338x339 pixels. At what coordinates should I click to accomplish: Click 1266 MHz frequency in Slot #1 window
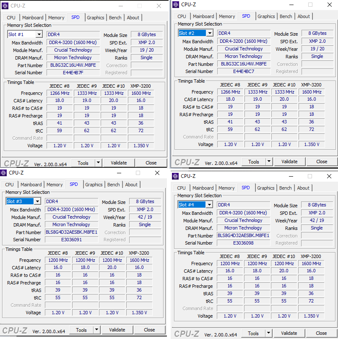click(x=60, y=93)
